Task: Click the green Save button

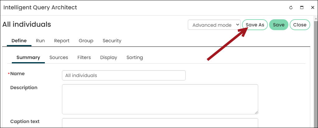Action: [x=279, y=25]
